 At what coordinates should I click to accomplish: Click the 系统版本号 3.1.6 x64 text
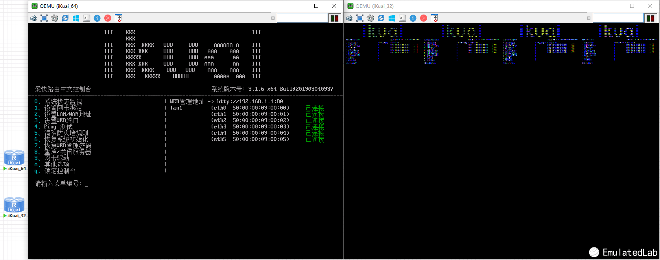272,89
